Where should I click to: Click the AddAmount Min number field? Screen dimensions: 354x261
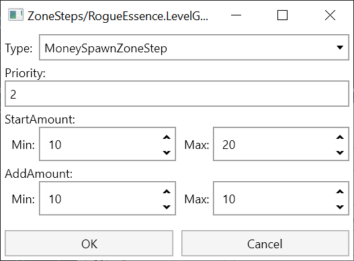click(x=107, y=199)
